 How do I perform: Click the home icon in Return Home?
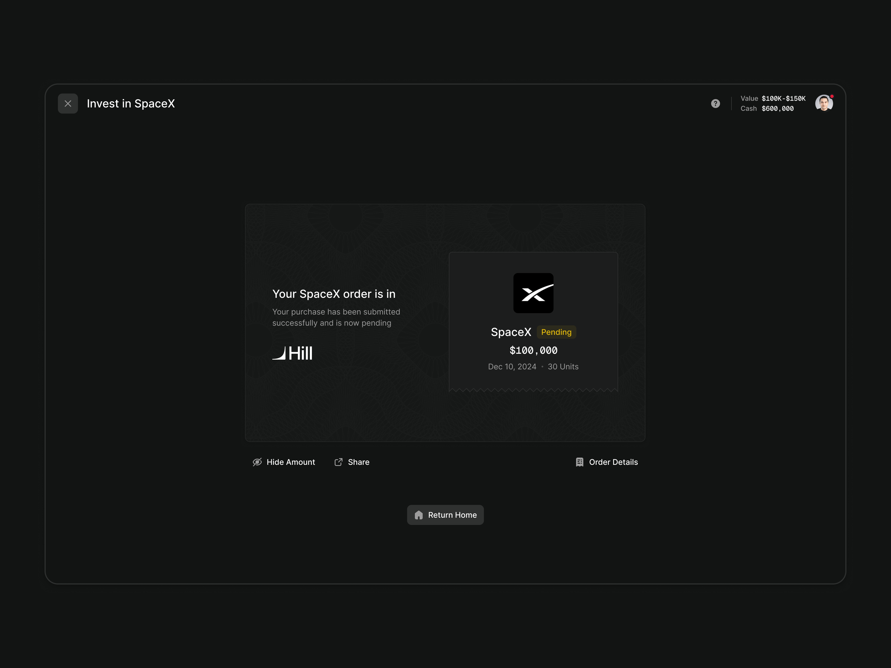[x=418, y=515]
